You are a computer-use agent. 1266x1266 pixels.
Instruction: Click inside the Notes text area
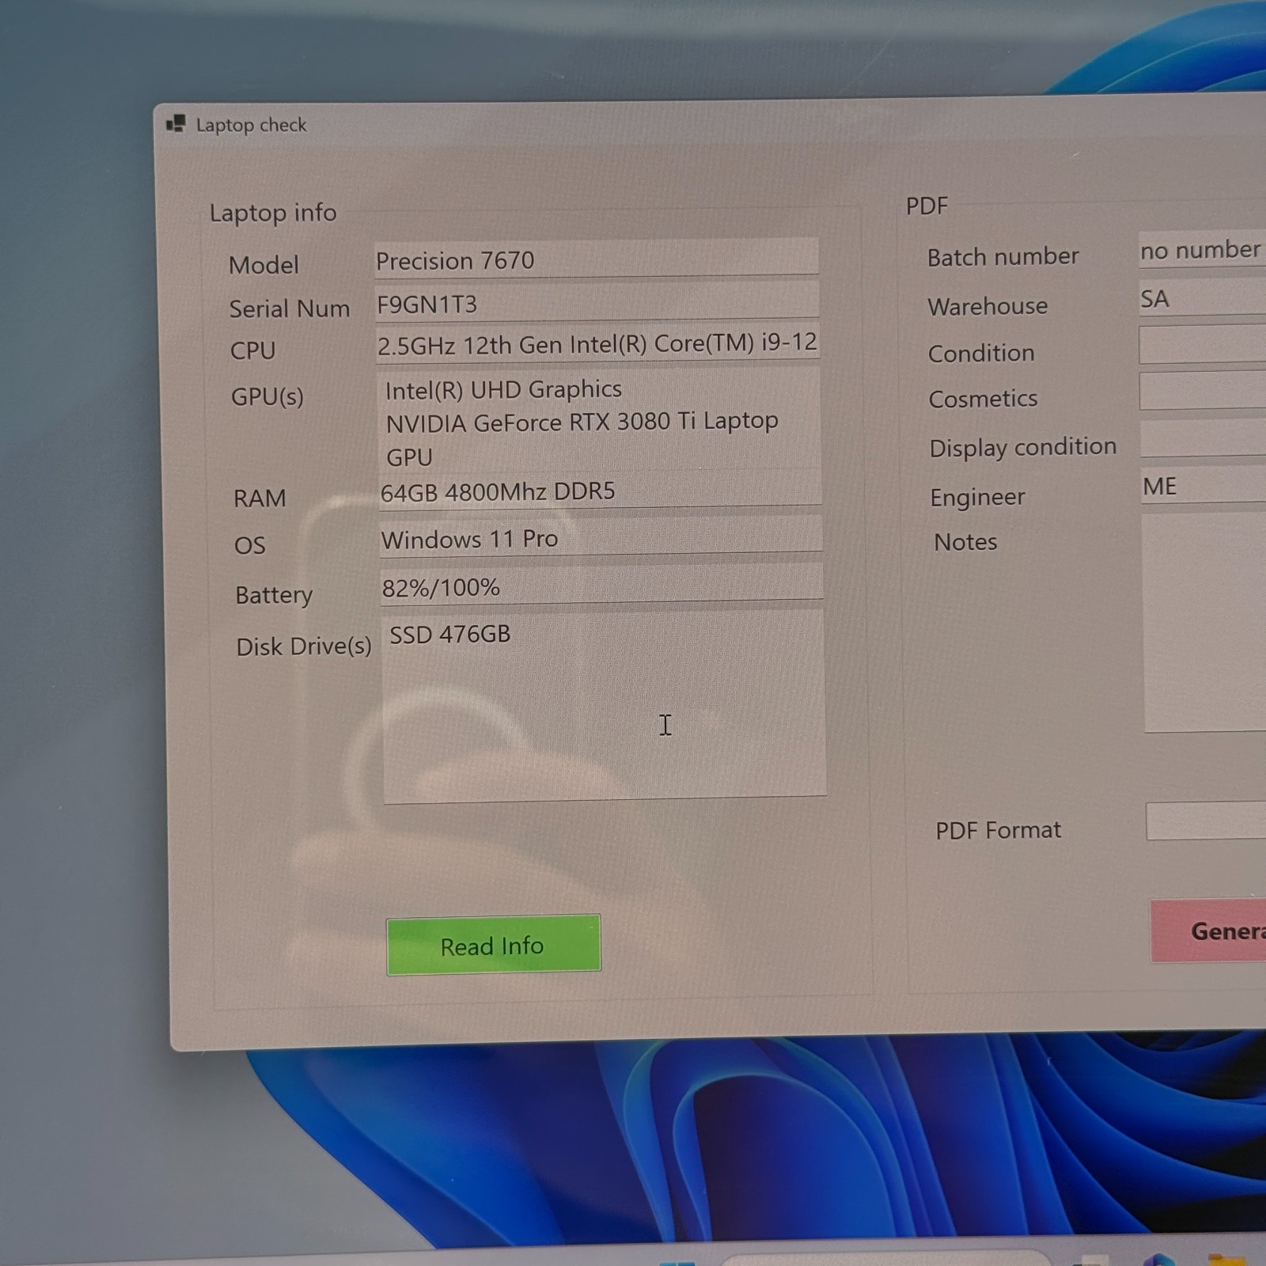coord(1204,623)
